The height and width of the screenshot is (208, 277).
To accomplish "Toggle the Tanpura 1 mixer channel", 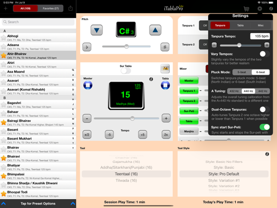I will pos(189,91).
